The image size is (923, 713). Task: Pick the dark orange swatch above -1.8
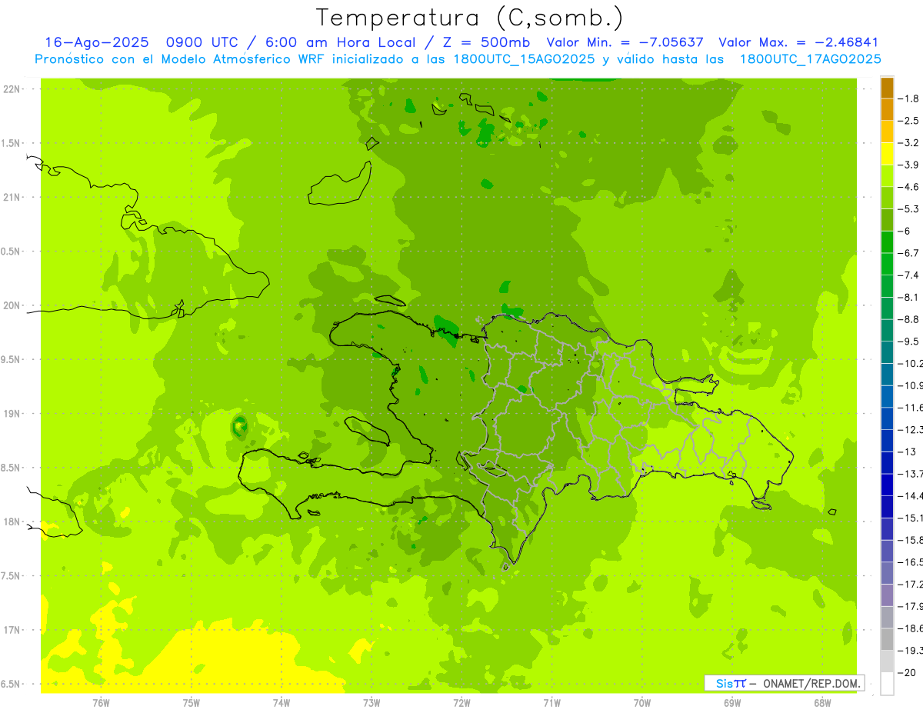pyautogui.click(x=887, y=88)
